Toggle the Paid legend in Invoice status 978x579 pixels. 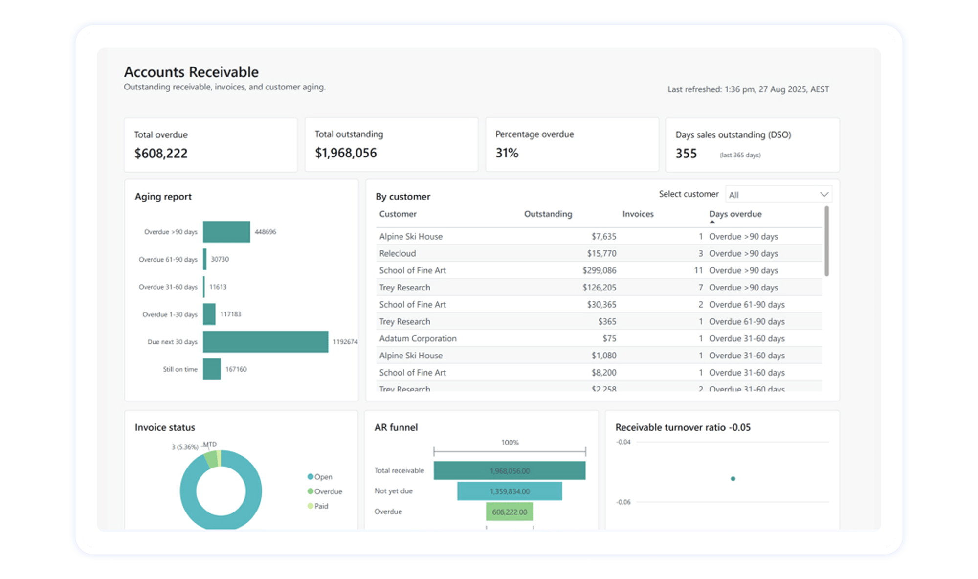click(x=320, y=506)
